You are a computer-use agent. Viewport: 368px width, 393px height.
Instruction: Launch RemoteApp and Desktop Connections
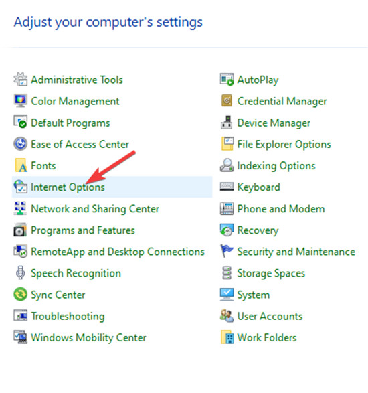pos(118,252)
